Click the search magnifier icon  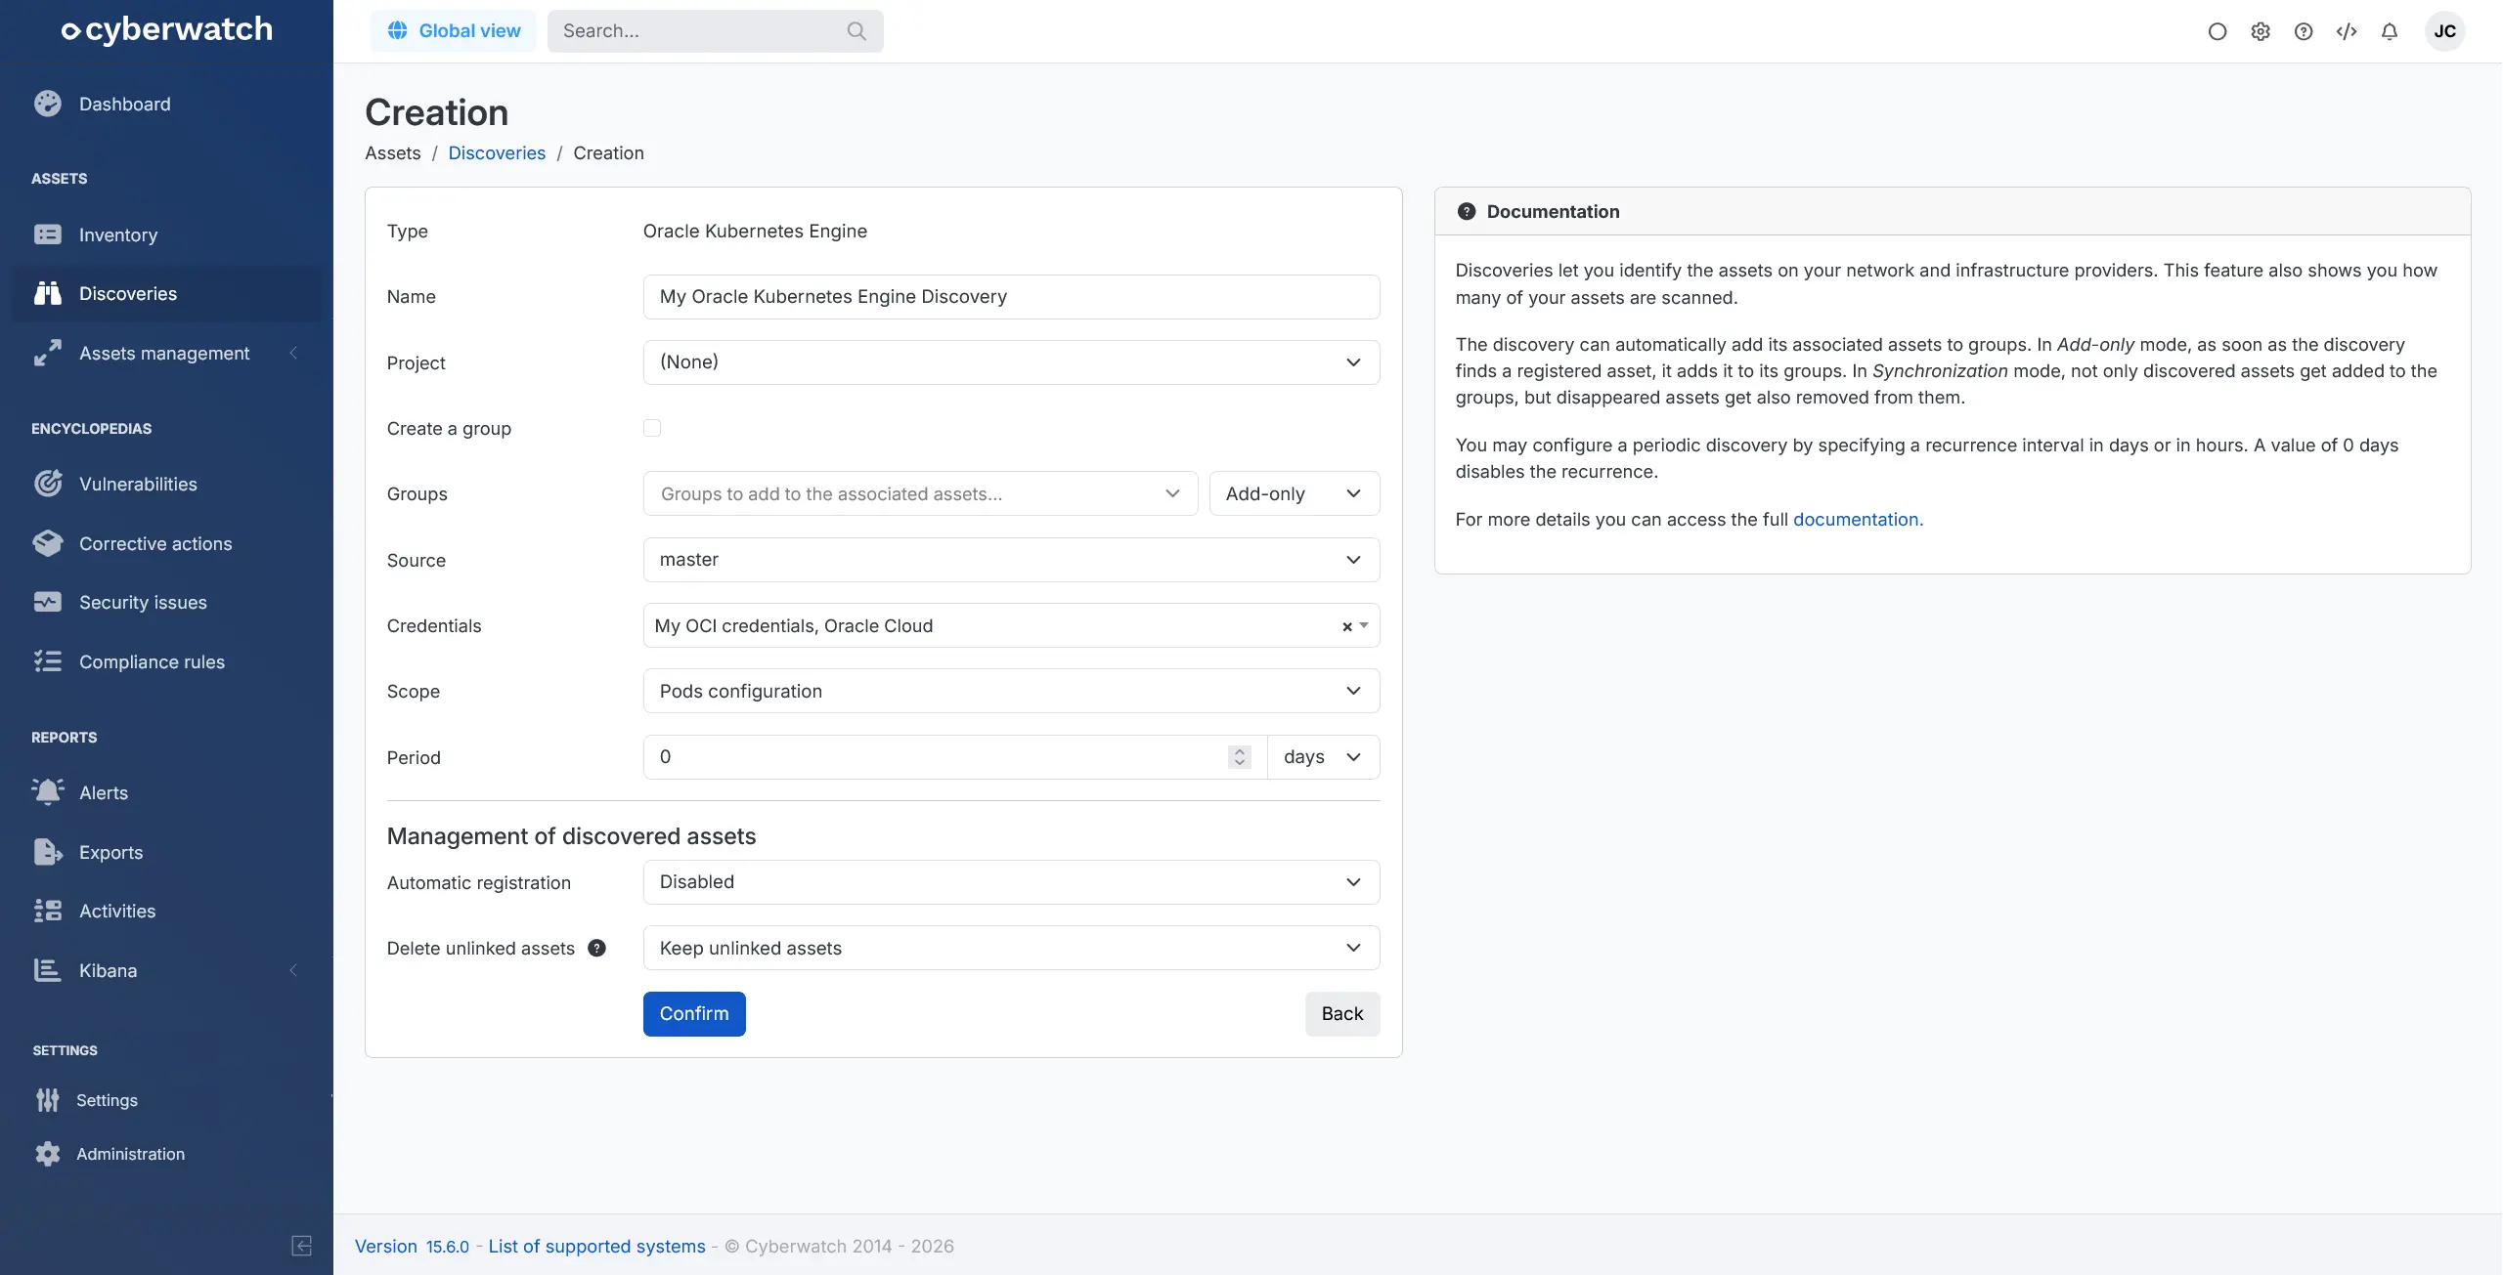tap(856, 31)
